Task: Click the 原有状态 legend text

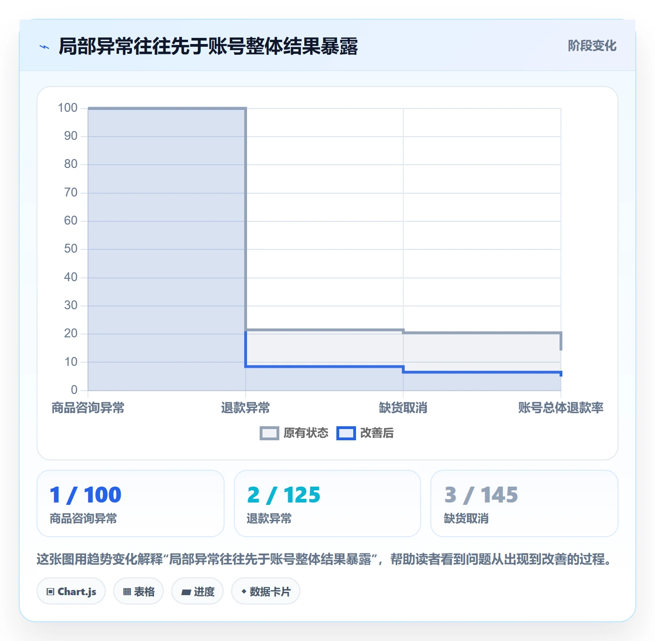Action: point(306,433)
